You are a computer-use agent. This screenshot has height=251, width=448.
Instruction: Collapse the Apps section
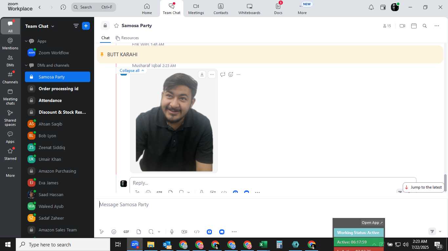tap(26, 41)
